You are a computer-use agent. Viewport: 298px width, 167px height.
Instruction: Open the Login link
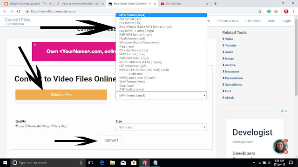[286, 21]
